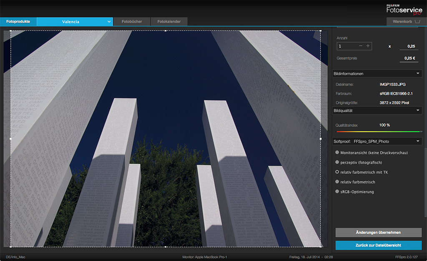The width and height of the screenshot is (427, 261).
Task: Increase quantity with the plus button
Action: (368, 46)
